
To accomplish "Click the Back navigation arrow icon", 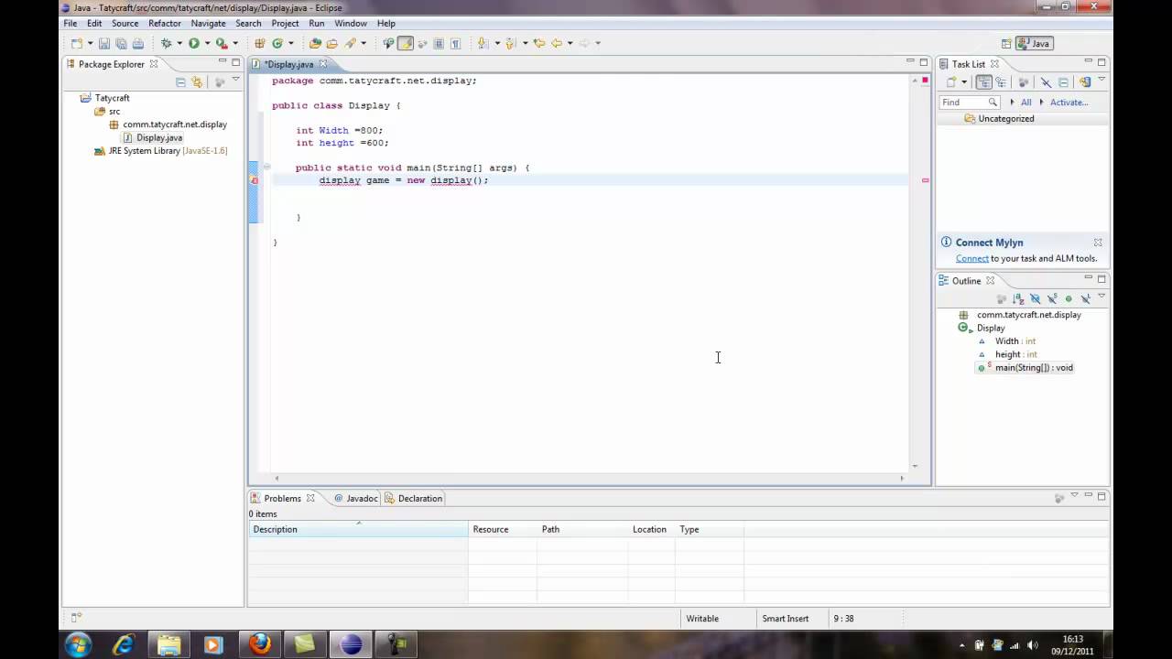I will pos(556,43).
